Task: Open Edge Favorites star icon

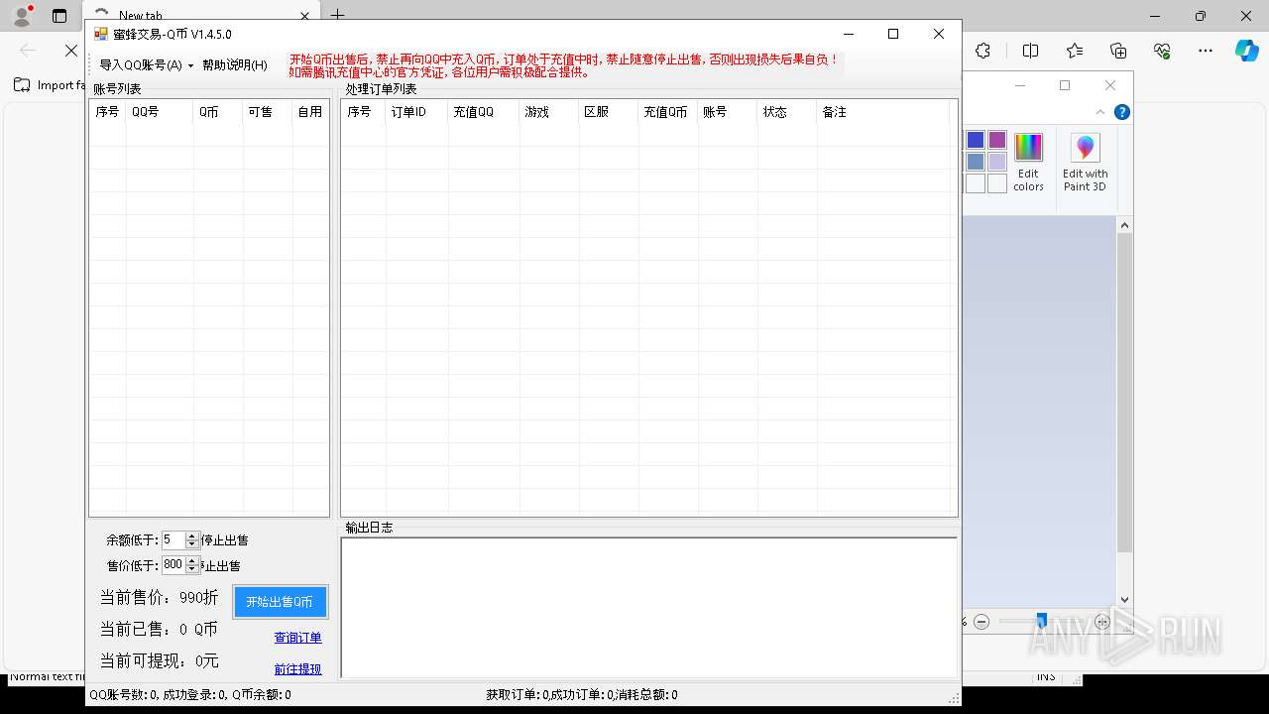Action: 1075,51
